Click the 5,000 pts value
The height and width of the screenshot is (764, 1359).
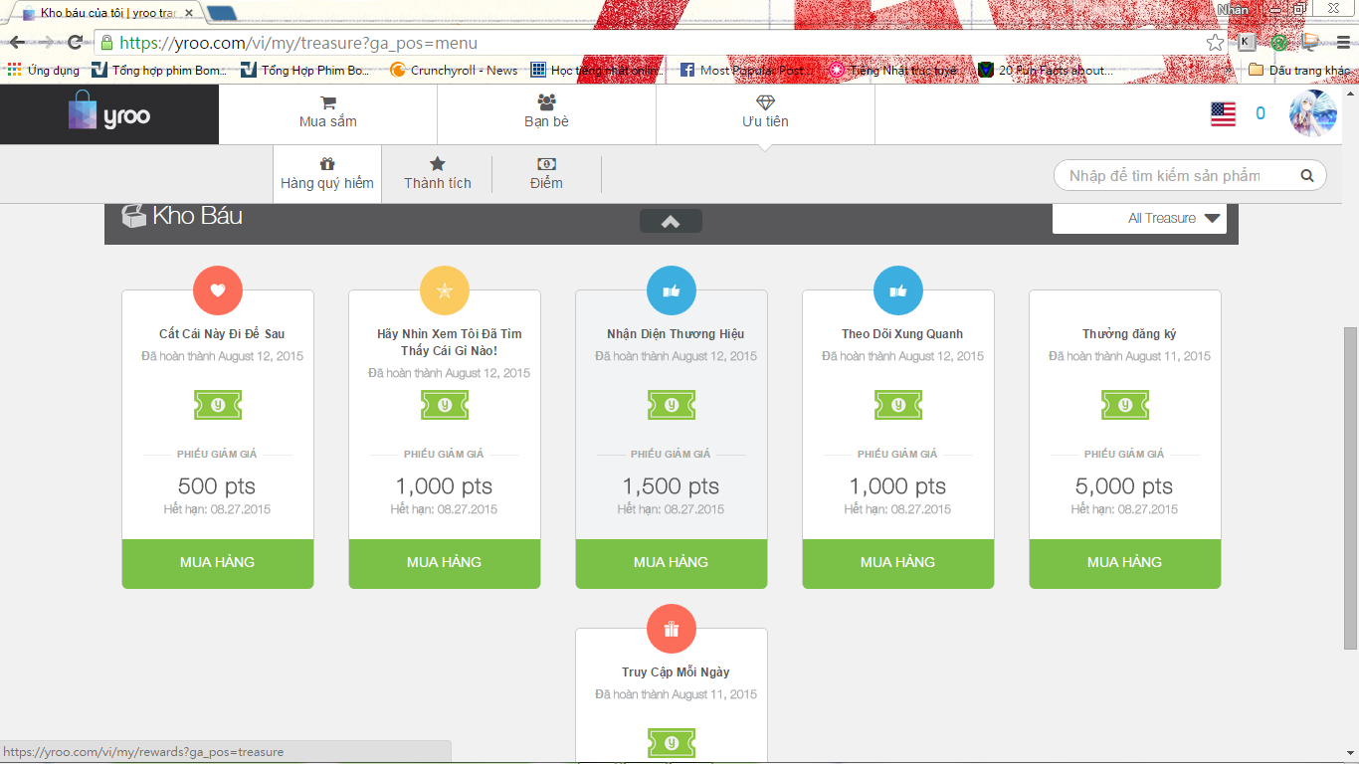1124,486
